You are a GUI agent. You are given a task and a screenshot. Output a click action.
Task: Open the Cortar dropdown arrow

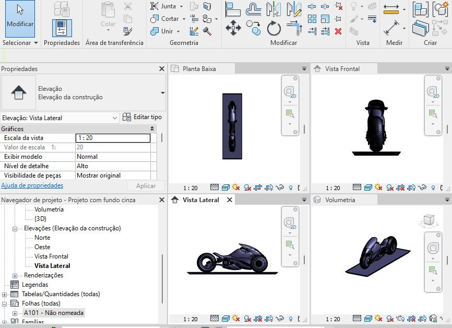184,19
